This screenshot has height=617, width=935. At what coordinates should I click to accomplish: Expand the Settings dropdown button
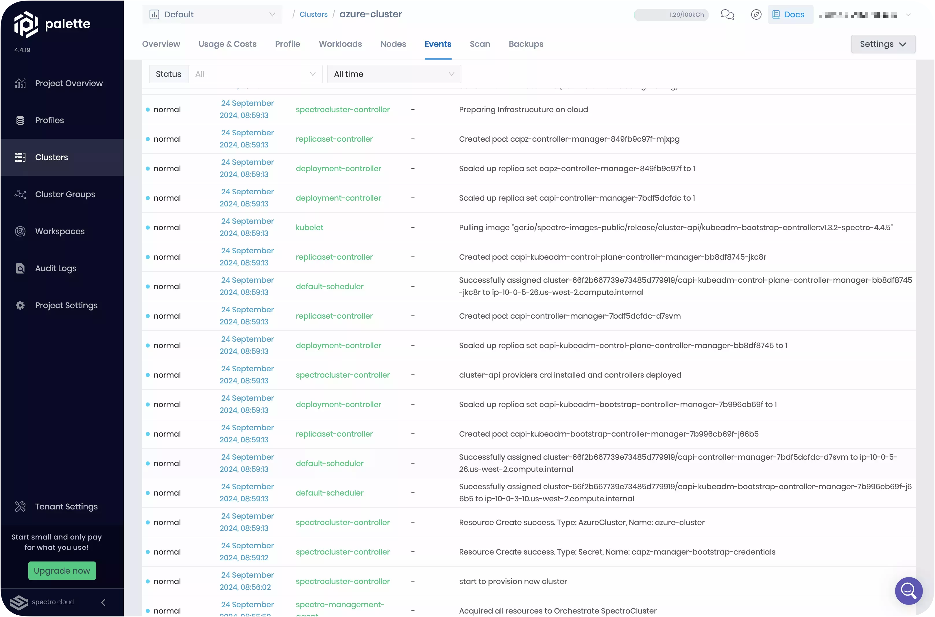[883, 44]
